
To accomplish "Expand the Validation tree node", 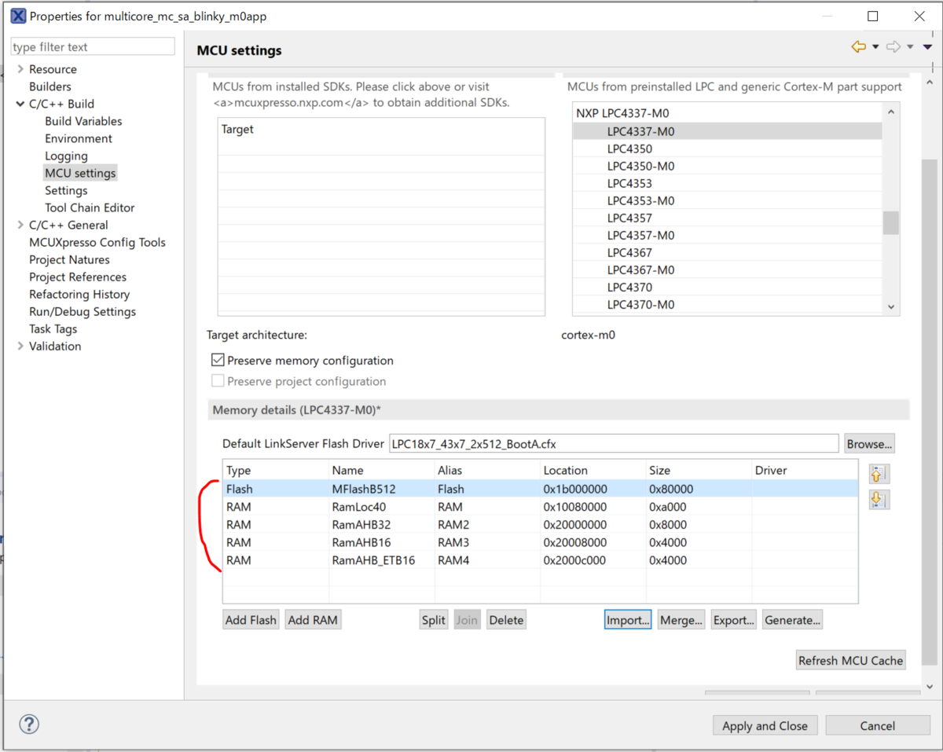I will pyautogui.click(x=20, y=346).
